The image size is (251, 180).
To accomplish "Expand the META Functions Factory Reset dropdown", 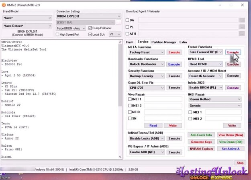I will point(162,52).
